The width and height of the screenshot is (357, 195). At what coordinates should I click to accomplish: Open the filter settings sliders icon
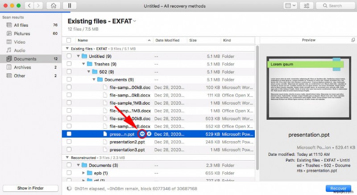tap(307, 6)
